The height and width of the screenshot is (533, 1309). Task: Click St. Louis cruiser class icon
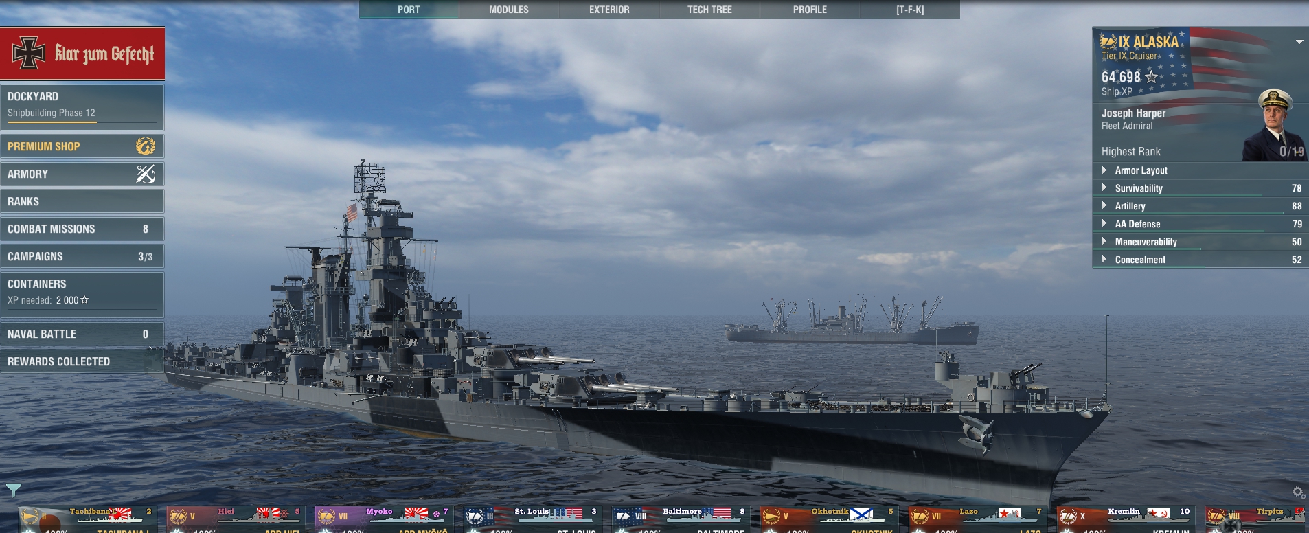click(x=475, y=516)
